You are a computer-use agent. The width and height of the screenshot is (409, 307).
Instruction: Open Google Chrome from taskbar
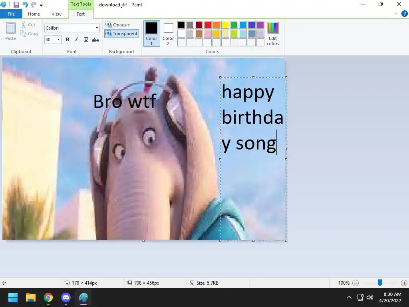point(48,297)
